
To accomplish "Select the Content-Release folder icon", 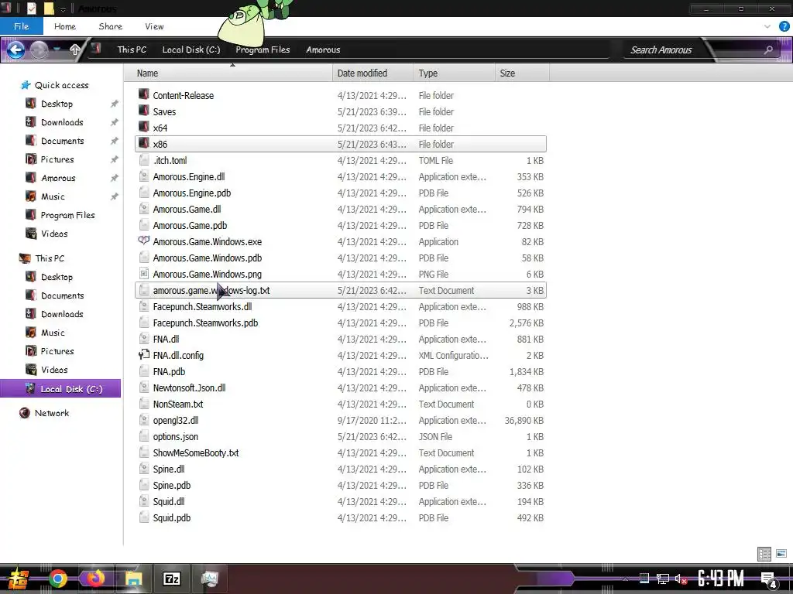I will click(x=143, y=95).
